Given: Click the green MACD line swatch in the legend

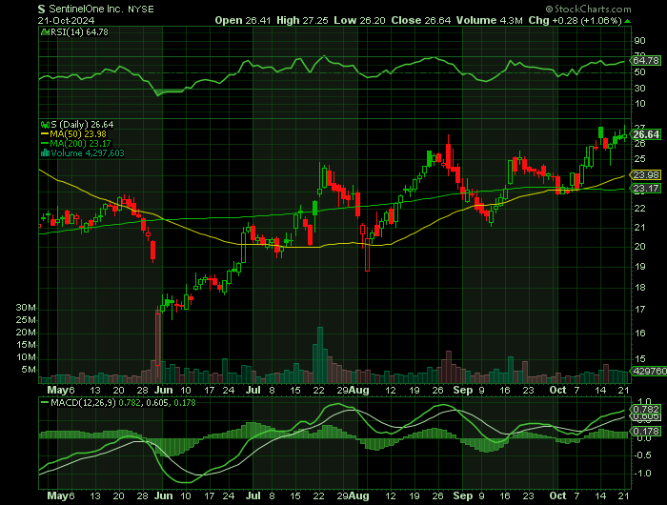Looking at the screenshot, I should pos(45,402).
